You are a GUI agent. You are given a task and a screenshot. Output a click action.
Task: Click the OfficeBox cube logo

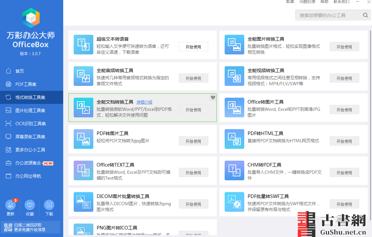tap(31, 18)
